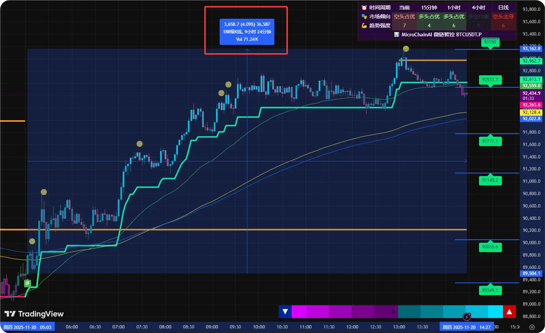Image resolution: width=545 pixels, height=333 pixels.
Task: Click the pink 92,263.6 price axis label
Action: [x=532, y=105]
